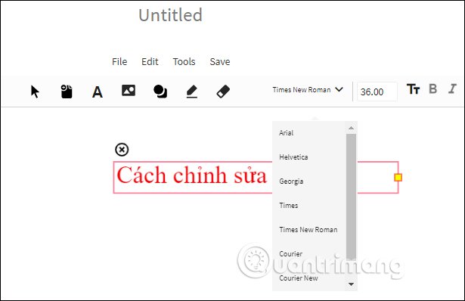Image resolution: width=465 pixels, height=301 pixels.
Task: Click the yellow resize handle of text box
Action: (398, 177)
